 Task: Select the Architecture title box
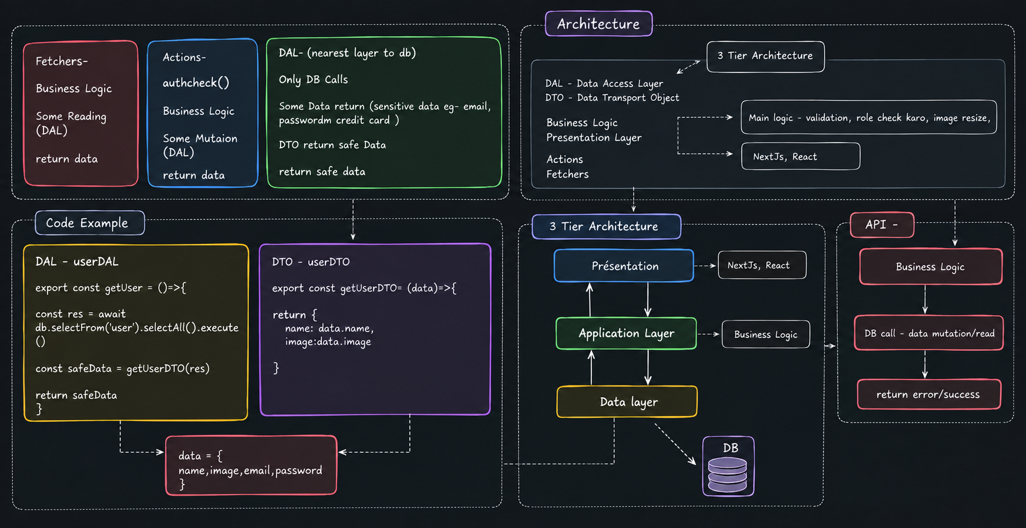point(598,24)
